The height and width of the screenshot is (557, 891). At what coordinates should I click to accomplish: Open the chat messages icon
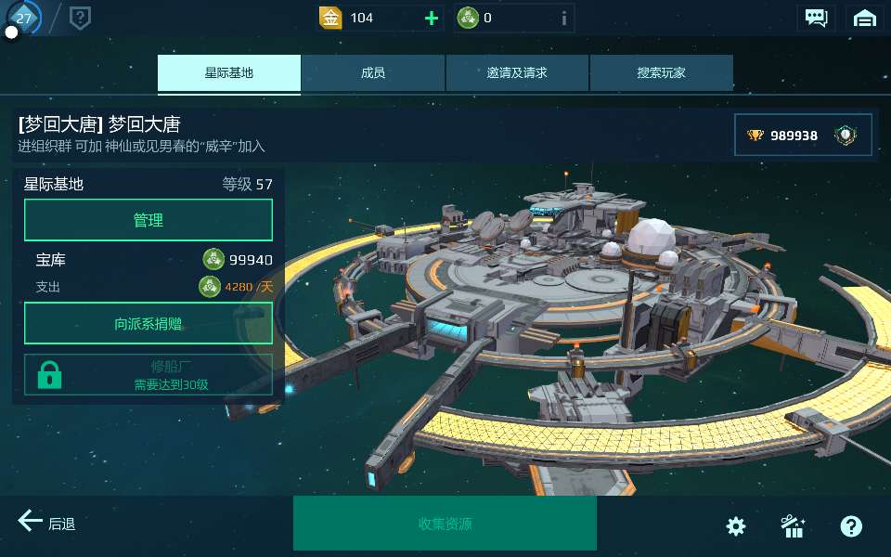click(x=816, y=18)
